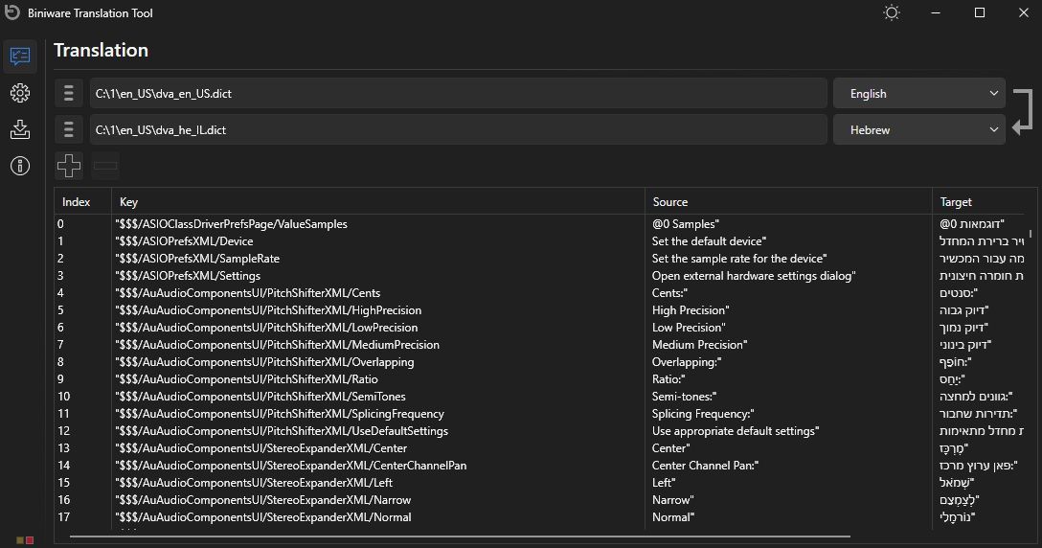Click source text 'Medium Precision'
The width and height of the screenshot is (1042, 548).
pos(700,345)
